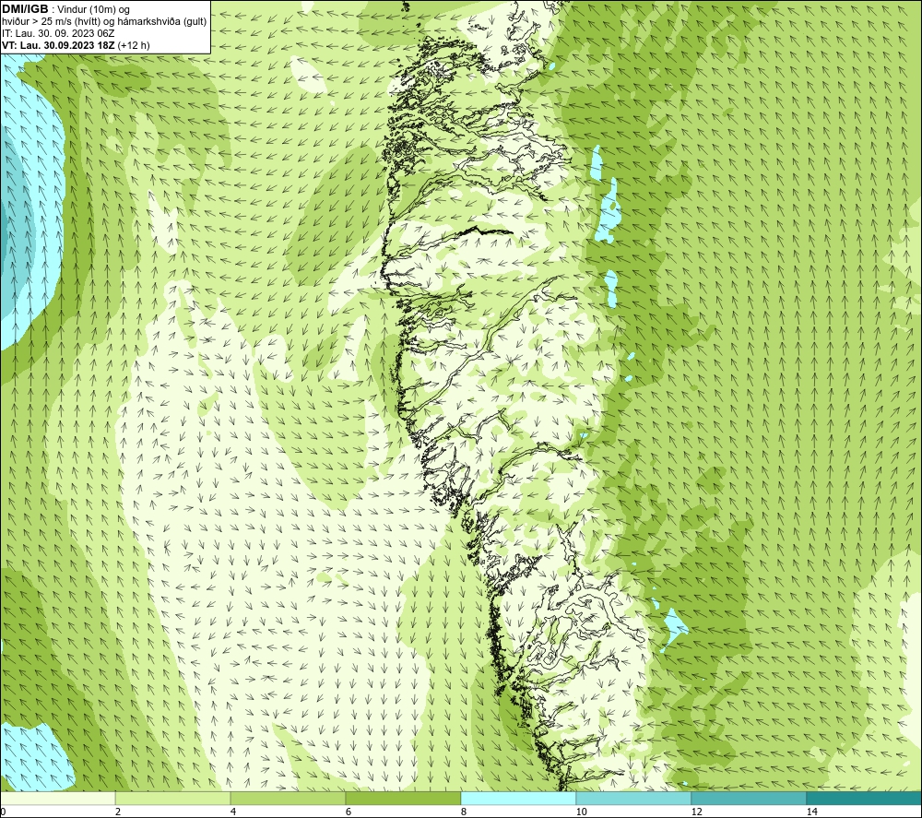Click the 12–14 m/s teal legend swatch
922x818 pixels.
749,798
